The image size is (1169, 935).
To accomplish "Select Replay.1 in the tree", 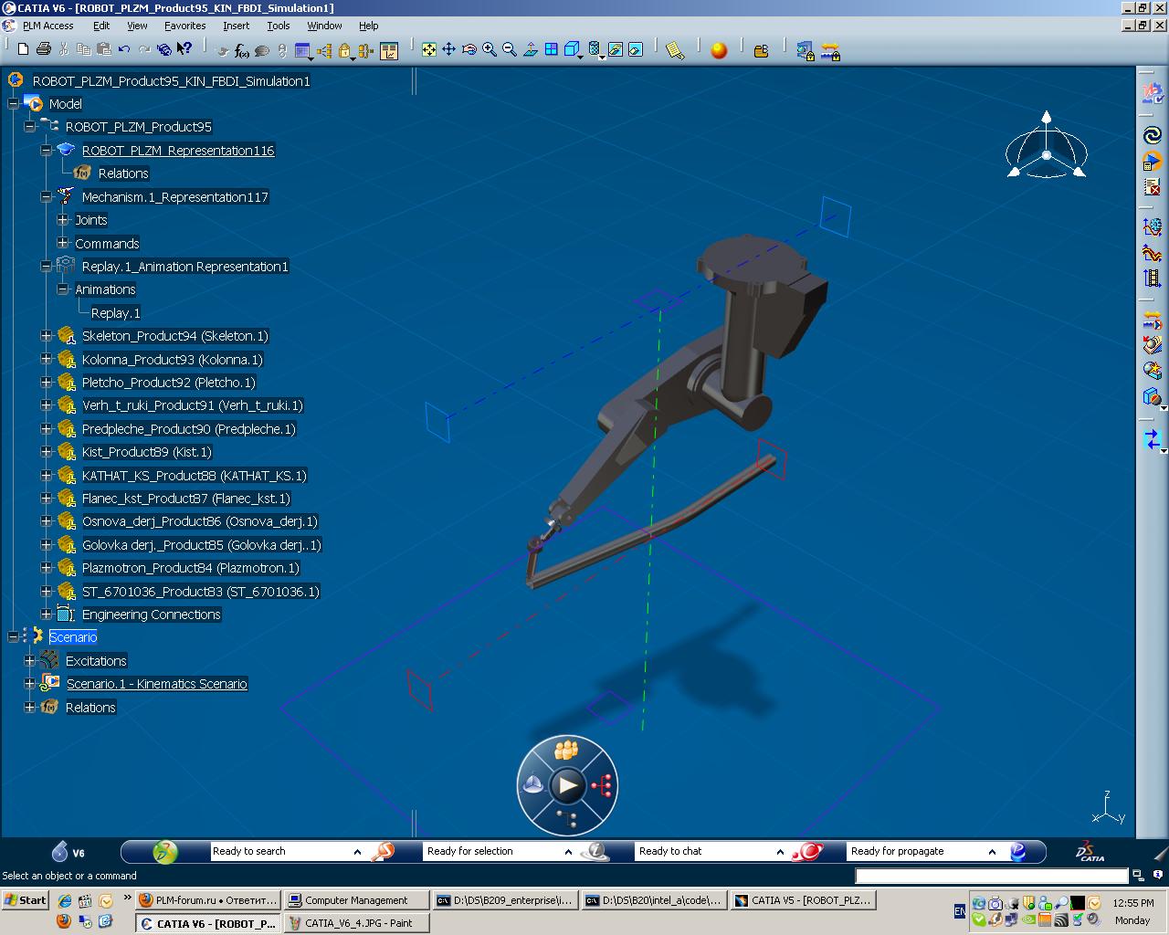I will pyautogui.click(x=115, y=313).
